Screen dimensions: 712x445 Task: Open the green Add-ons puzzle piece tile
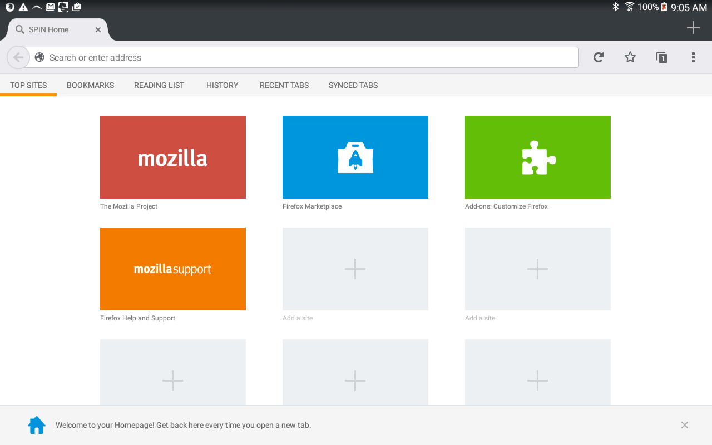click(x=538, y=157)
